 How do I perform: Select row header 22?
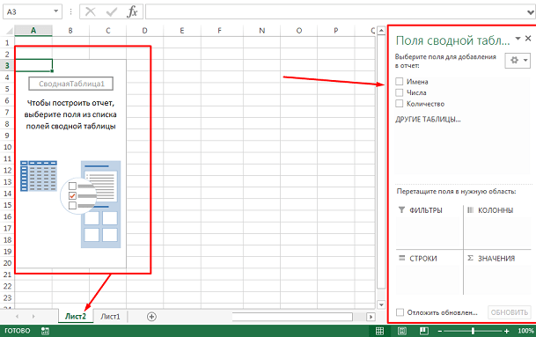[7, 287]
